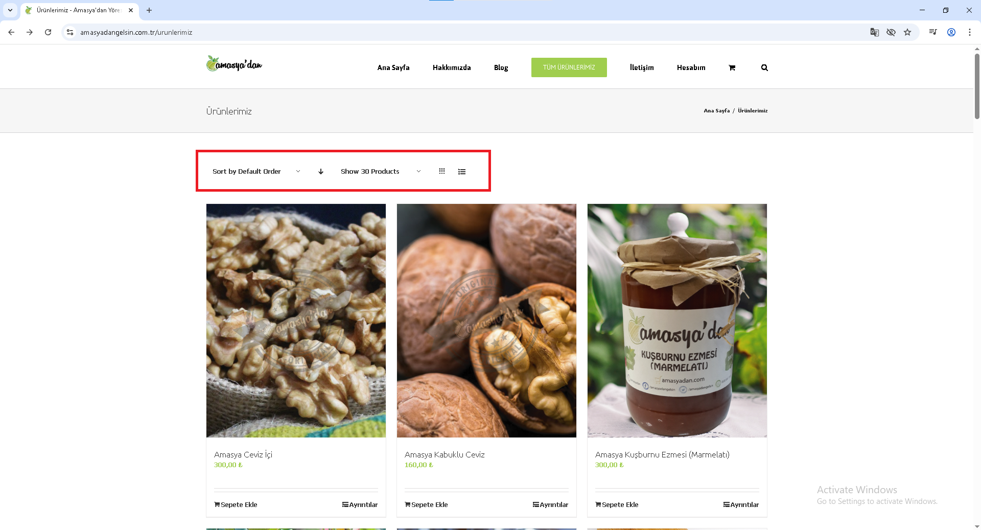
Task: Open Hesabım menu item
Action: (x=691, y=67)
